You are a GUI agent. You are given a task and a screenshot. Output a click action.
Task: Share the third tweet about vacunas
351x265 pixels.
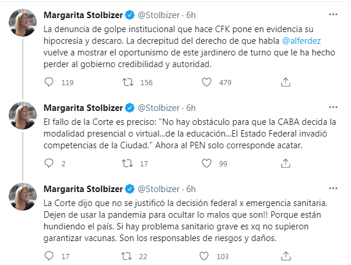[x=286, y=256]
